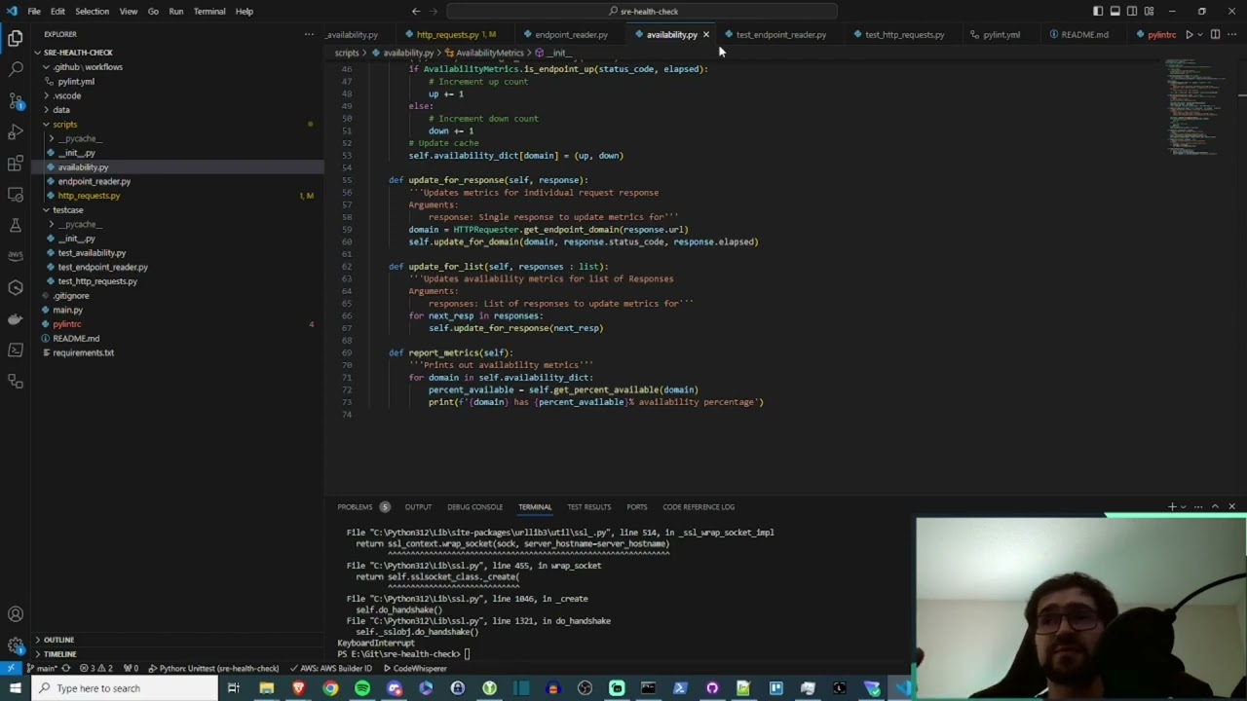
Task: Open main.py in explorer
Action: pyautogui.click(x=68, y=310)
